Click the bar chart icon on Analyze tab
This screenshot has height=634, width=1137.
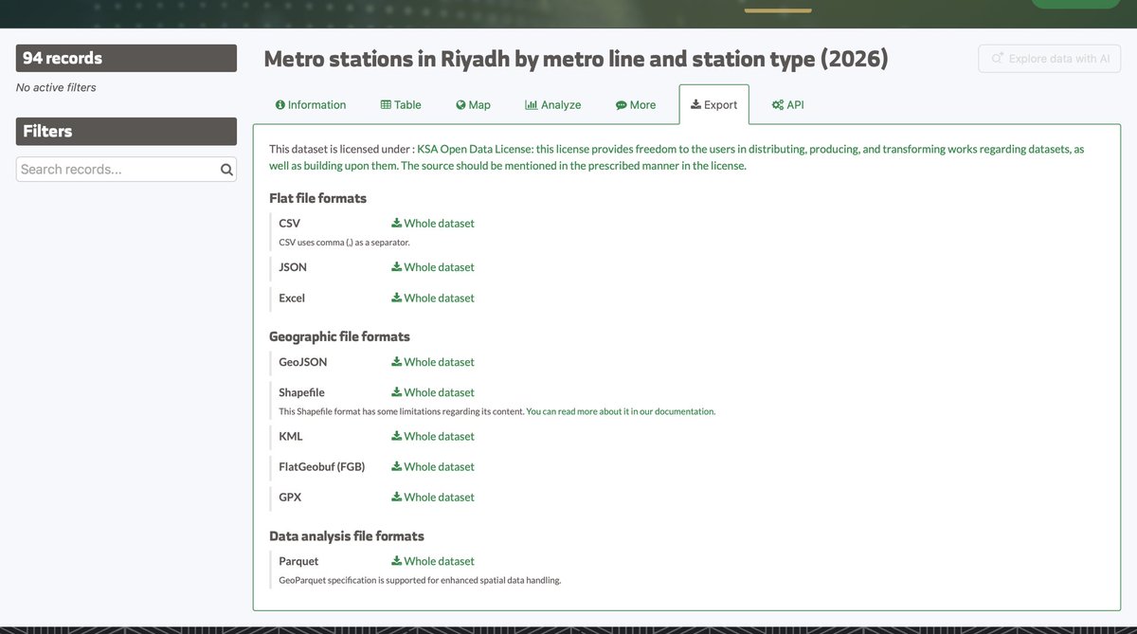point(531,105)
